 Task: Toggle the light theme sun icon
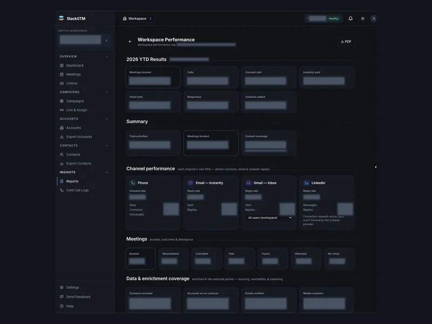362,18
